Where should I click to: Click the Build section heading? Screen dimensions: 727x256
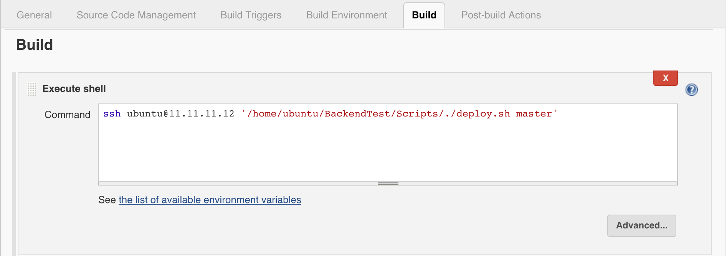click(x=35, y=45)
